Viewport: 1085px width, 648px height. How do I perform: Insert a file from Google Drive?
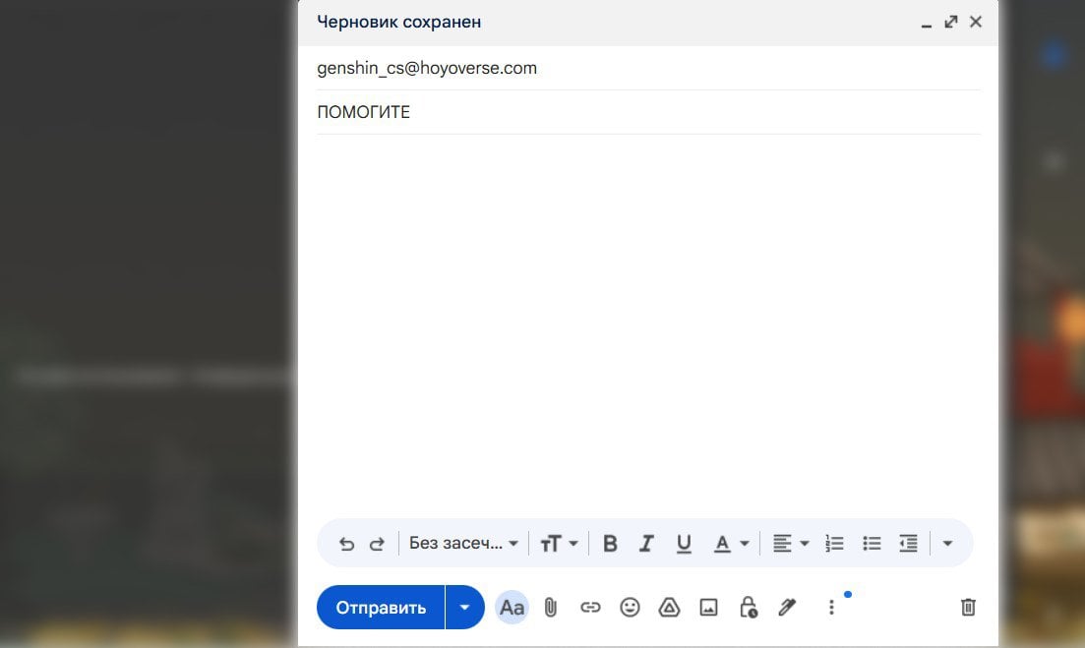[x=669, y=607]
